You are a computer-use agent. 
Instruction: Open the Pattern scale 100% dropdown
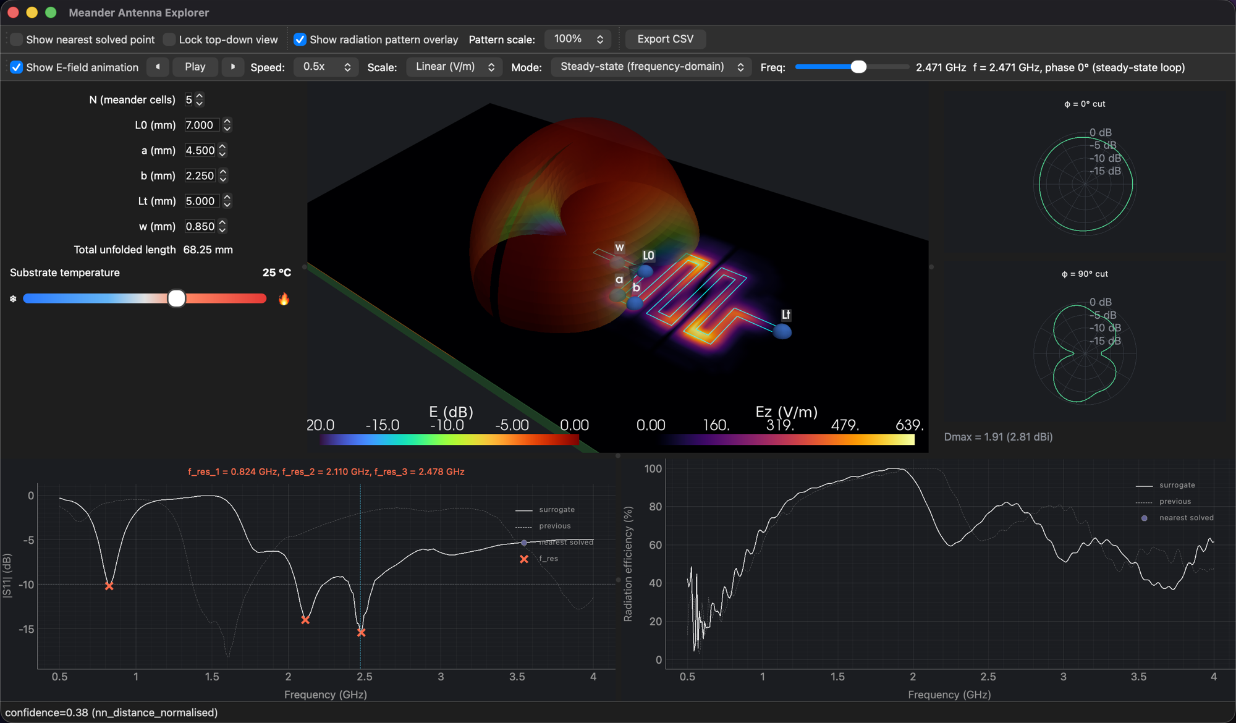pos(578,39)
